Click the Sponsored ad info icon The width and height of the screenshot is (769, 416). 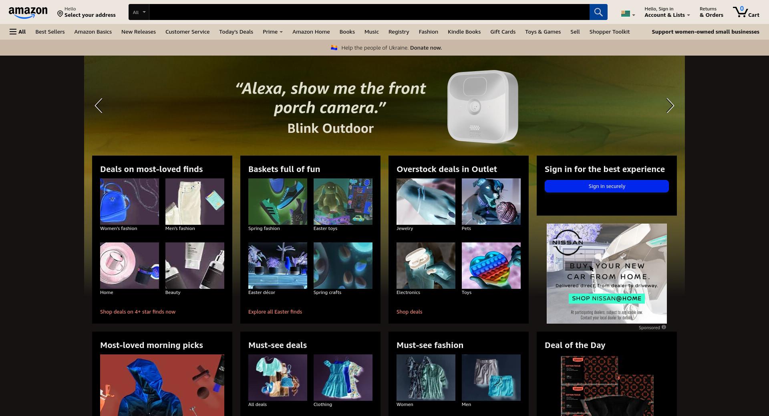664,327
